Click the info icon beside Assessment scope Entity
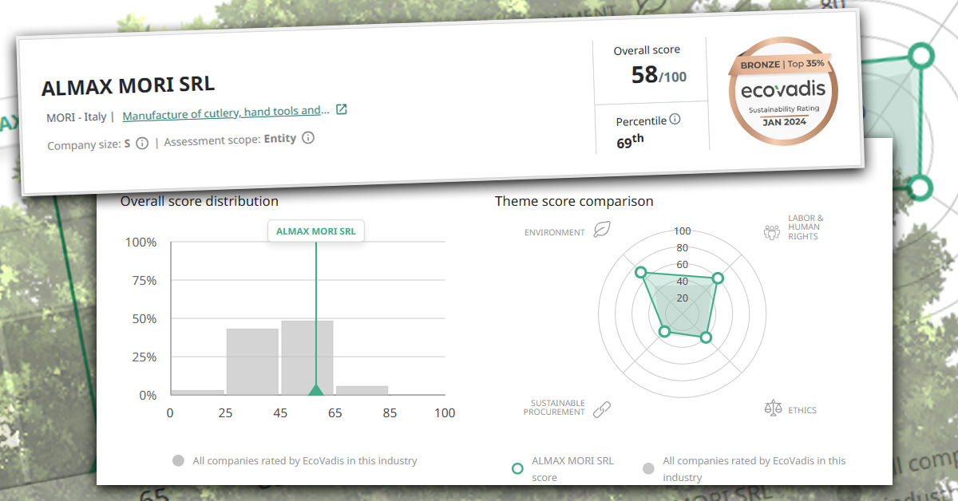Viewport: 958px width, 501px height. [308, 137]
